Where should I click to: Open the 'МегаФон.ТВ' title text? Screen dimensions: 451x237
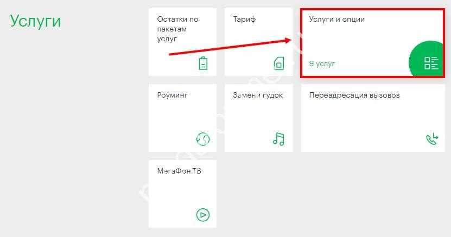179,171
